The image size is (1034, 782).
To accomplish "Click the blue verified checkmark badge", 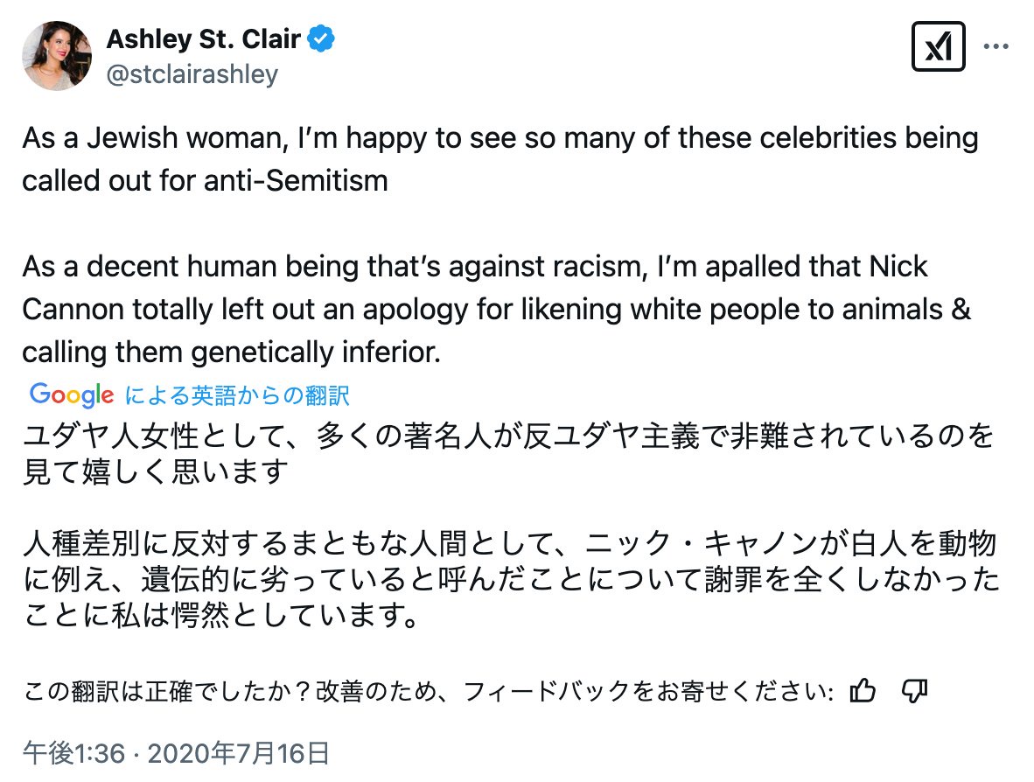I will [x=322, y=39].
